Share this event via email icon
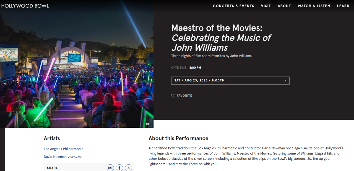Image resolution: width=354 pixels, height=171 pixels. pos(110,168)
